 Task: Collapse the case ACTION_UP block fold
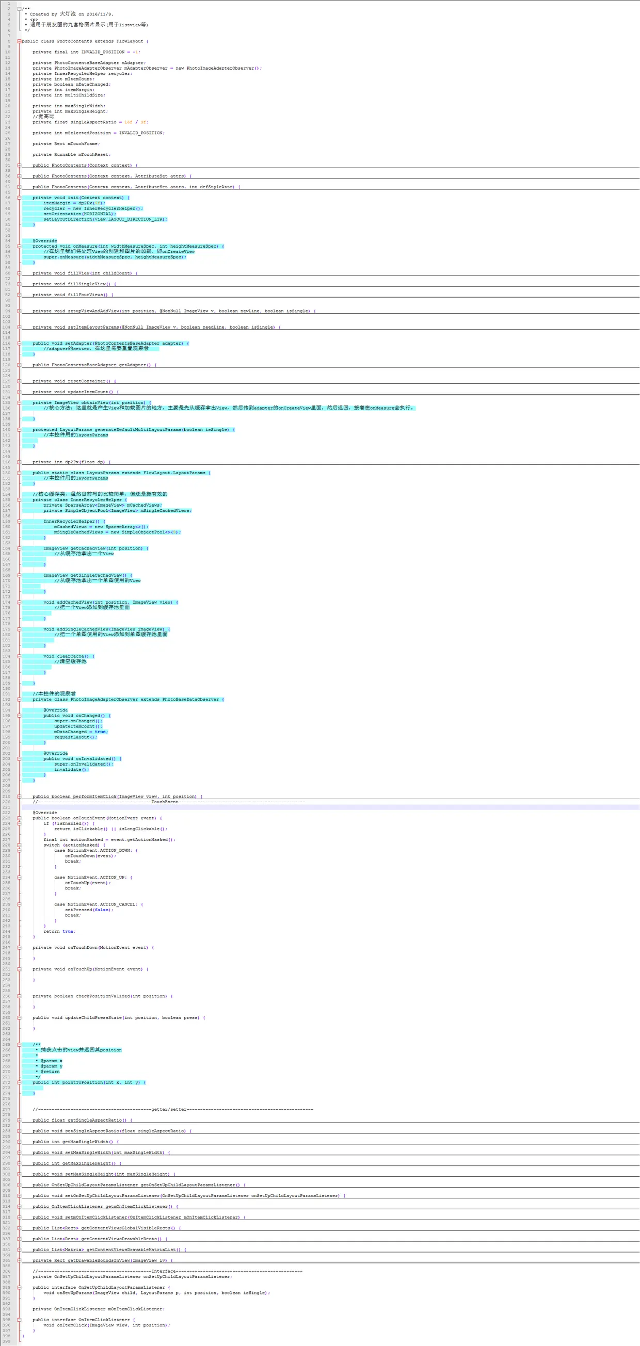coord(19,878)
